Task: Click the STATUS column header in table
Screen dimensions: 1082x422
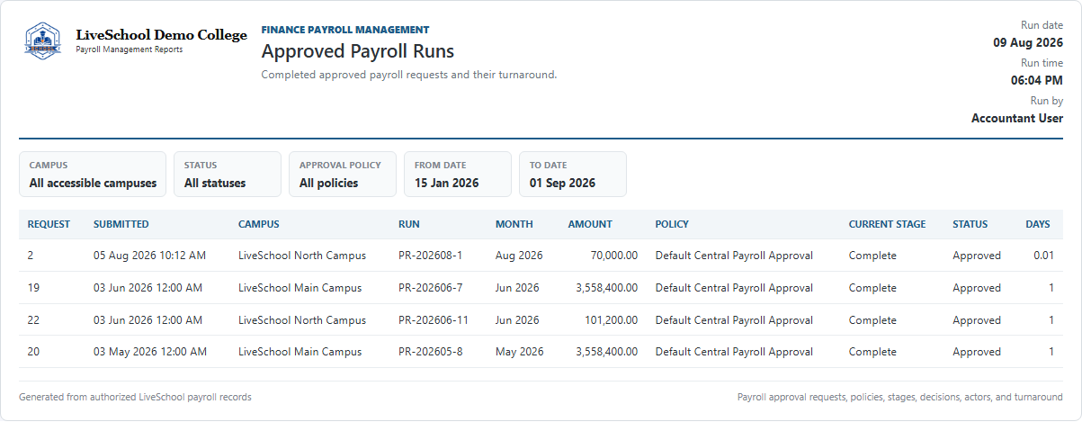Action: pyautogui.click(x=970, y=224)
